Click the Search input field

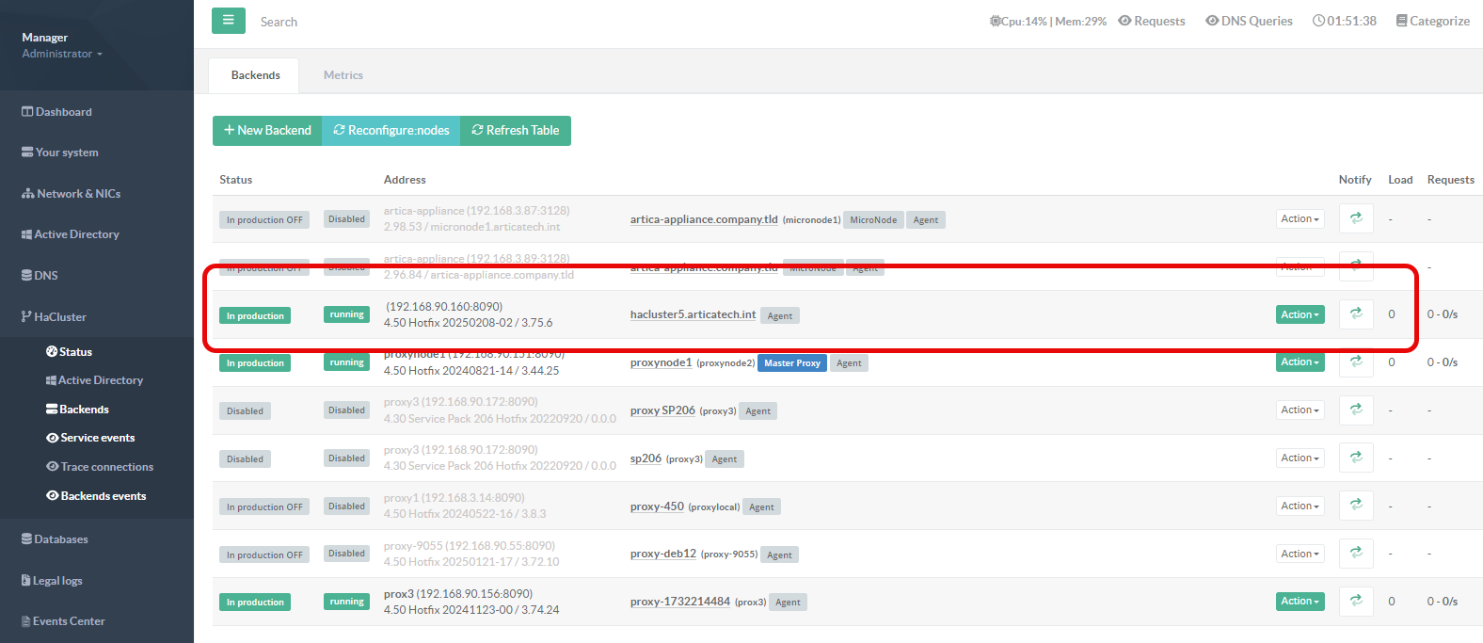376,22
